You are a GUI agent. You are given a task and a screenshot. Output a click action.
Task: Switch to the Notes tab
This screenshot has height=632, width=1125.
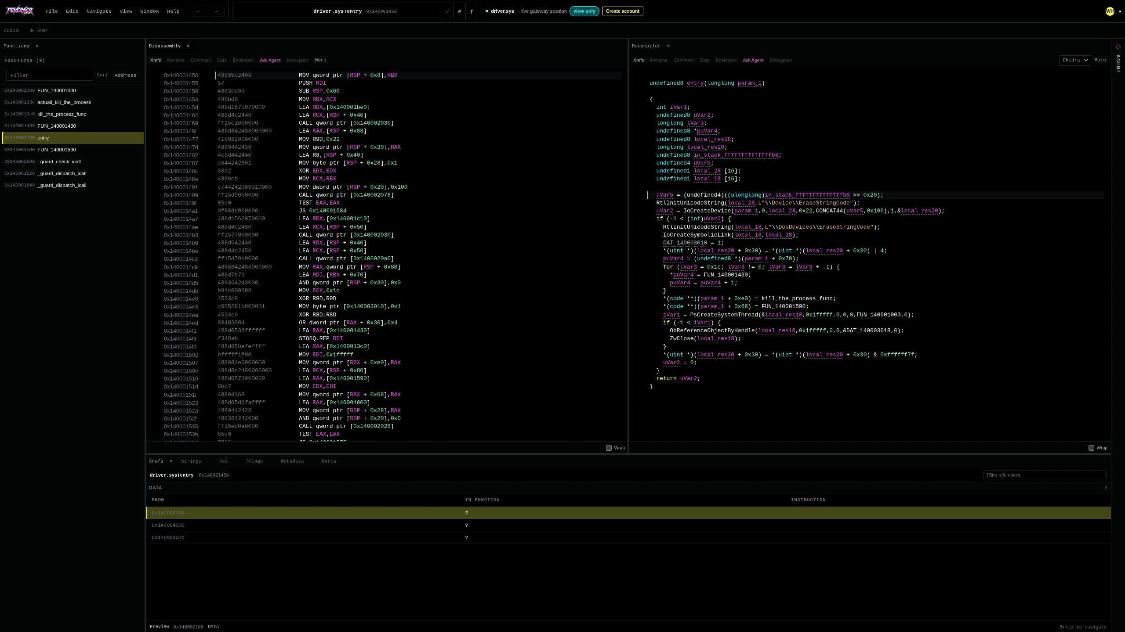click(x=329, y=461)
